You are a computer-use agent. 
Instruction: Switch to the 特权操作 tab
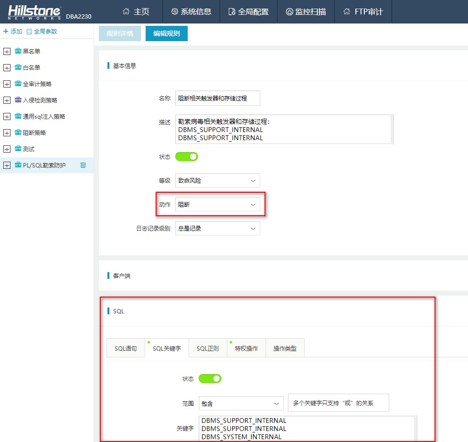tap(246, 348)
